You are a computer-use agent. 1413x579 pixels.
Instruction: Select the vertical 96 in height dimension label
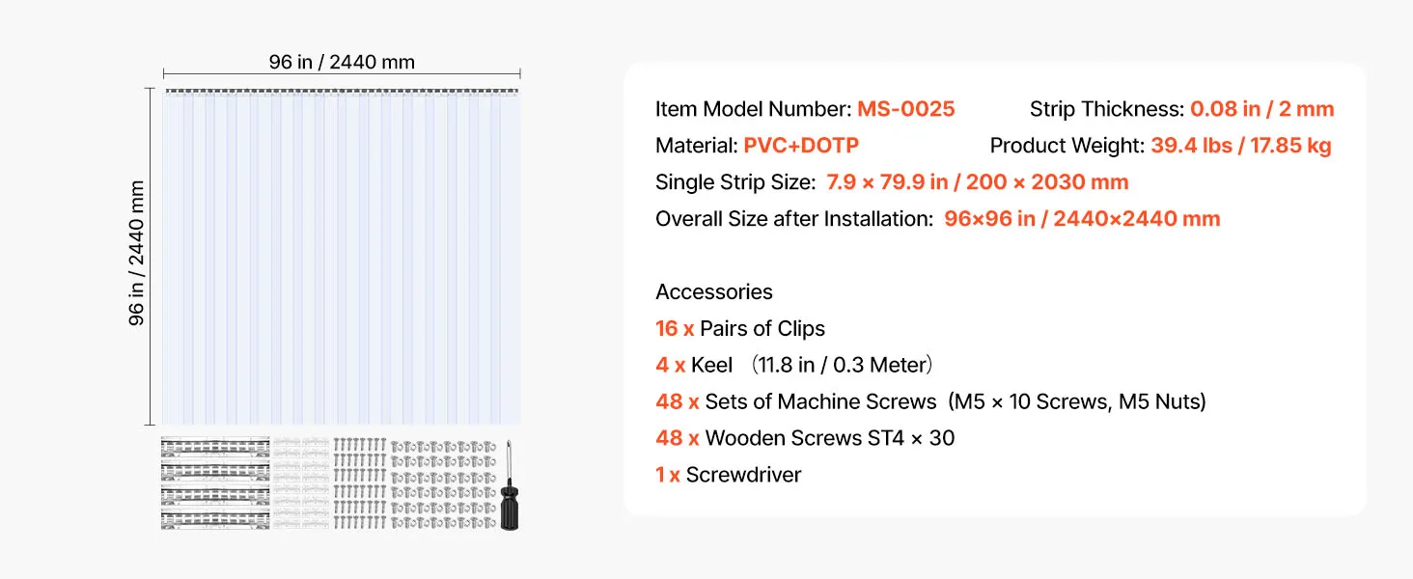coord(136,253)
